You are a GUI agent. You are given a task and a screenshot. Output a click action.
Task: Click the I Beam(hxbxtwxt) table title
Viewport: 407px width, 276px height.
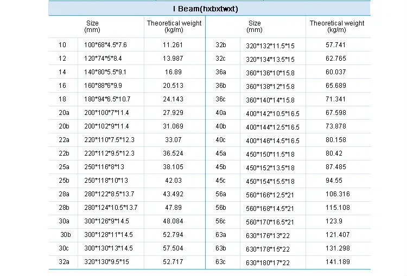point(209,9)
